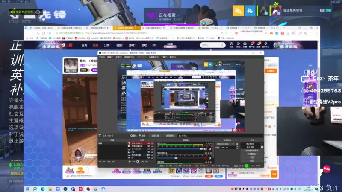The image size is (342, 192).
Task: Adjust microphone volume slider in mixer
Action: pos(180,149)
